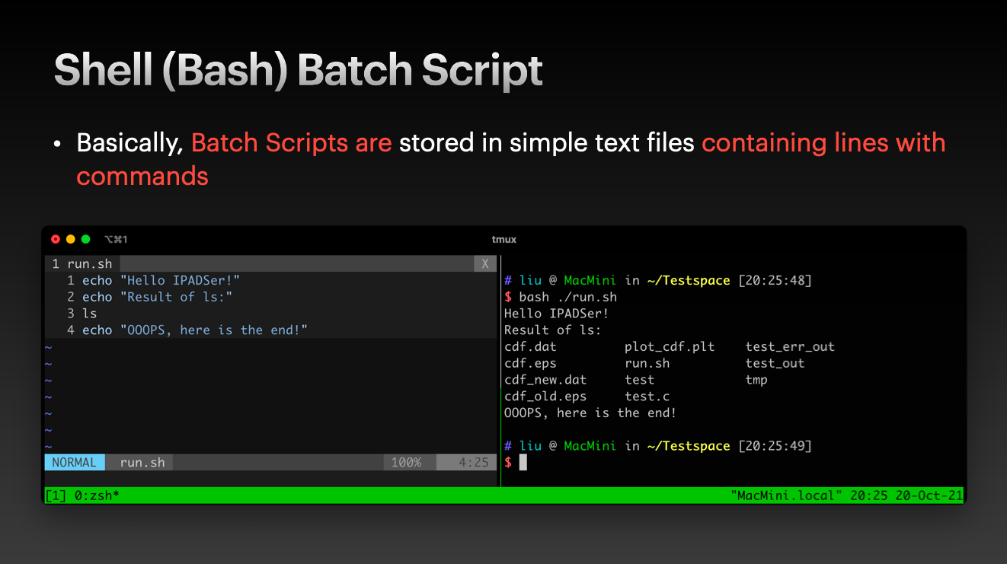Click the [1] session label in tmux bar
The image size is (1007, 564).
[56, 495]
